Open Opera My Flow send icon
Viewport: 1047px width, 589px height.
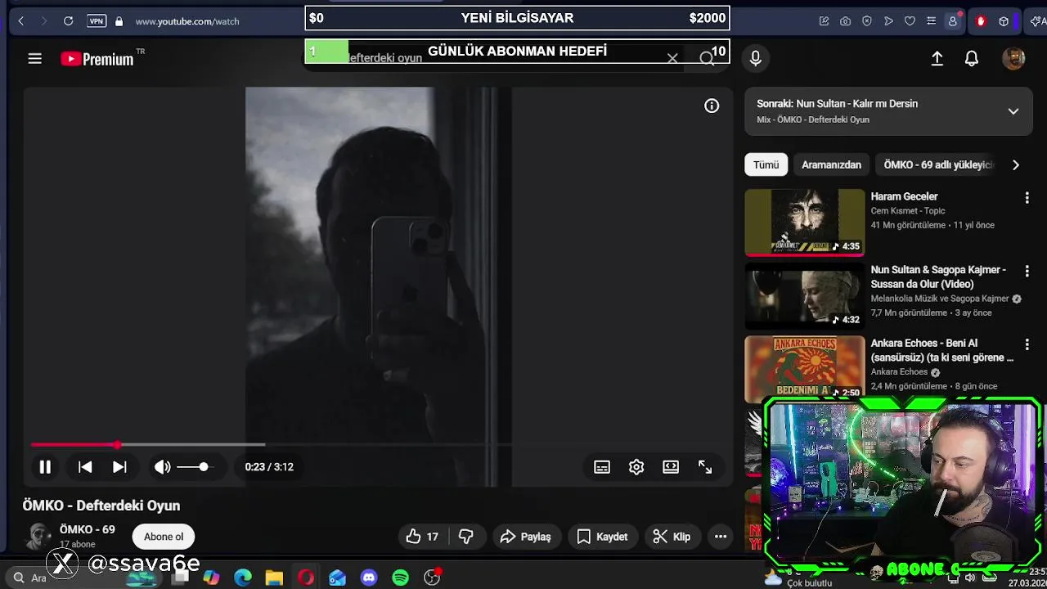888,21
